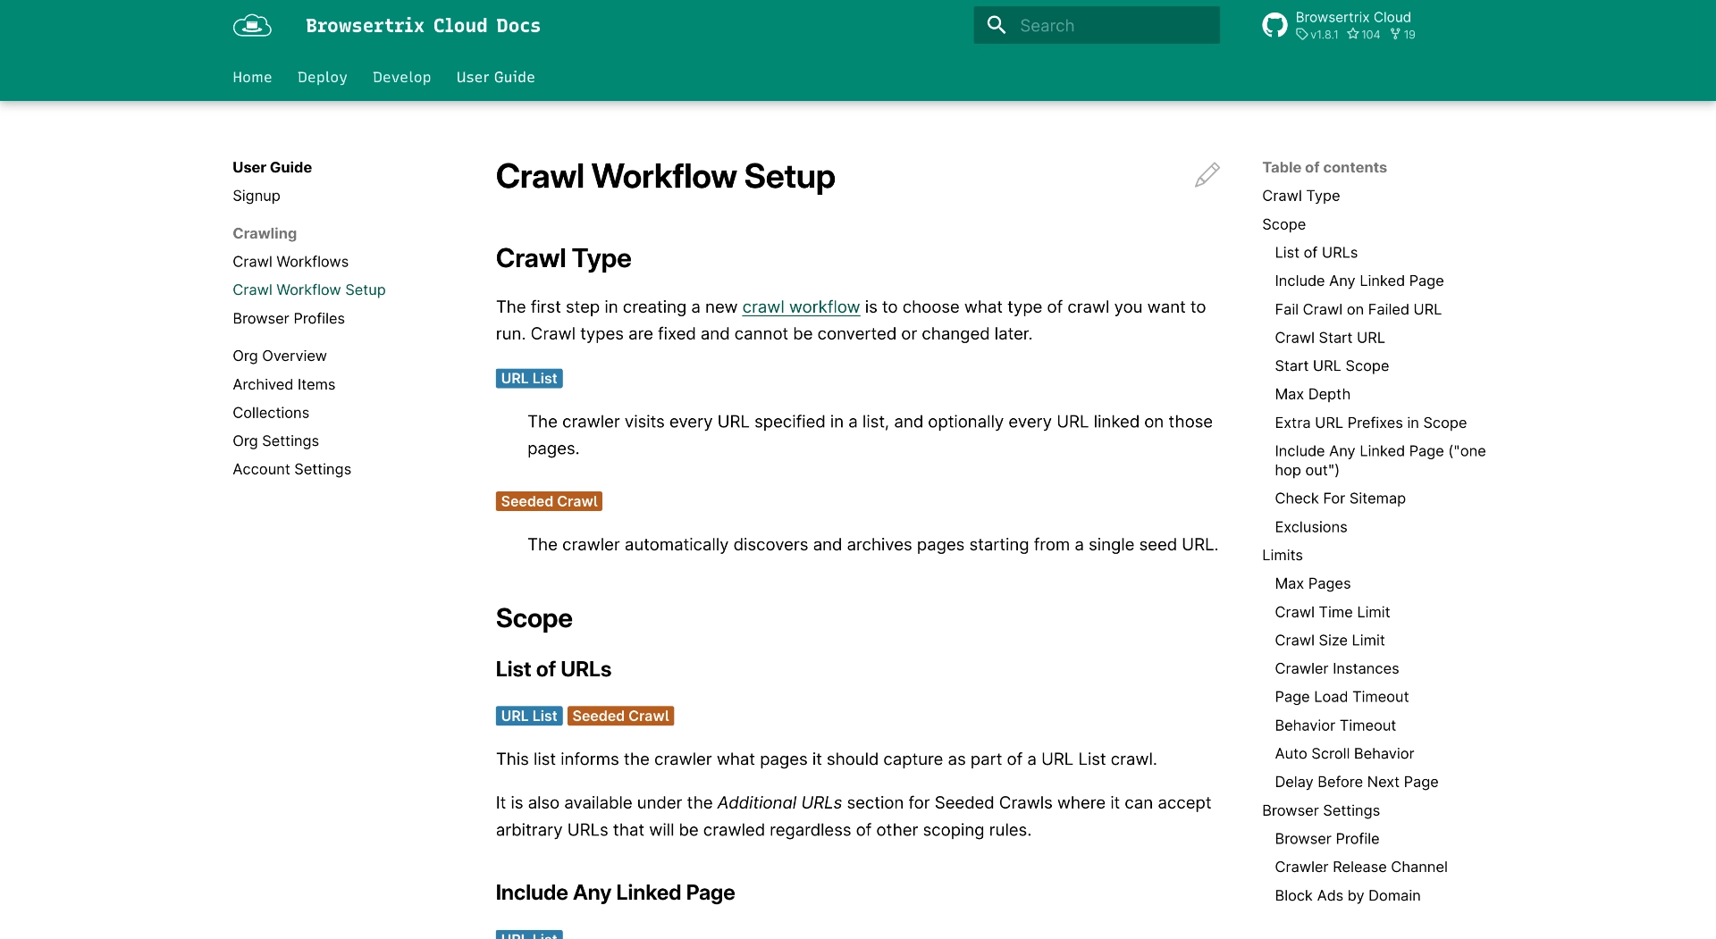Jump to Crawl Type in contents

click(x=1300, y=196)
